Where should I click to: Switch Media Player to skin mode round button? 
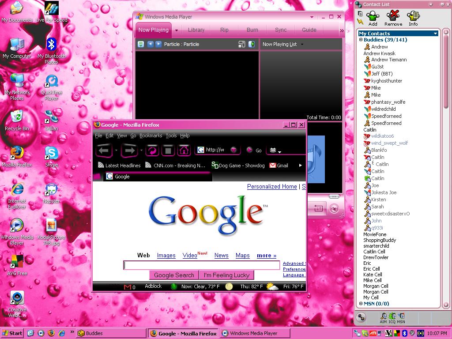pyautogui.click(x=334, y=209)
